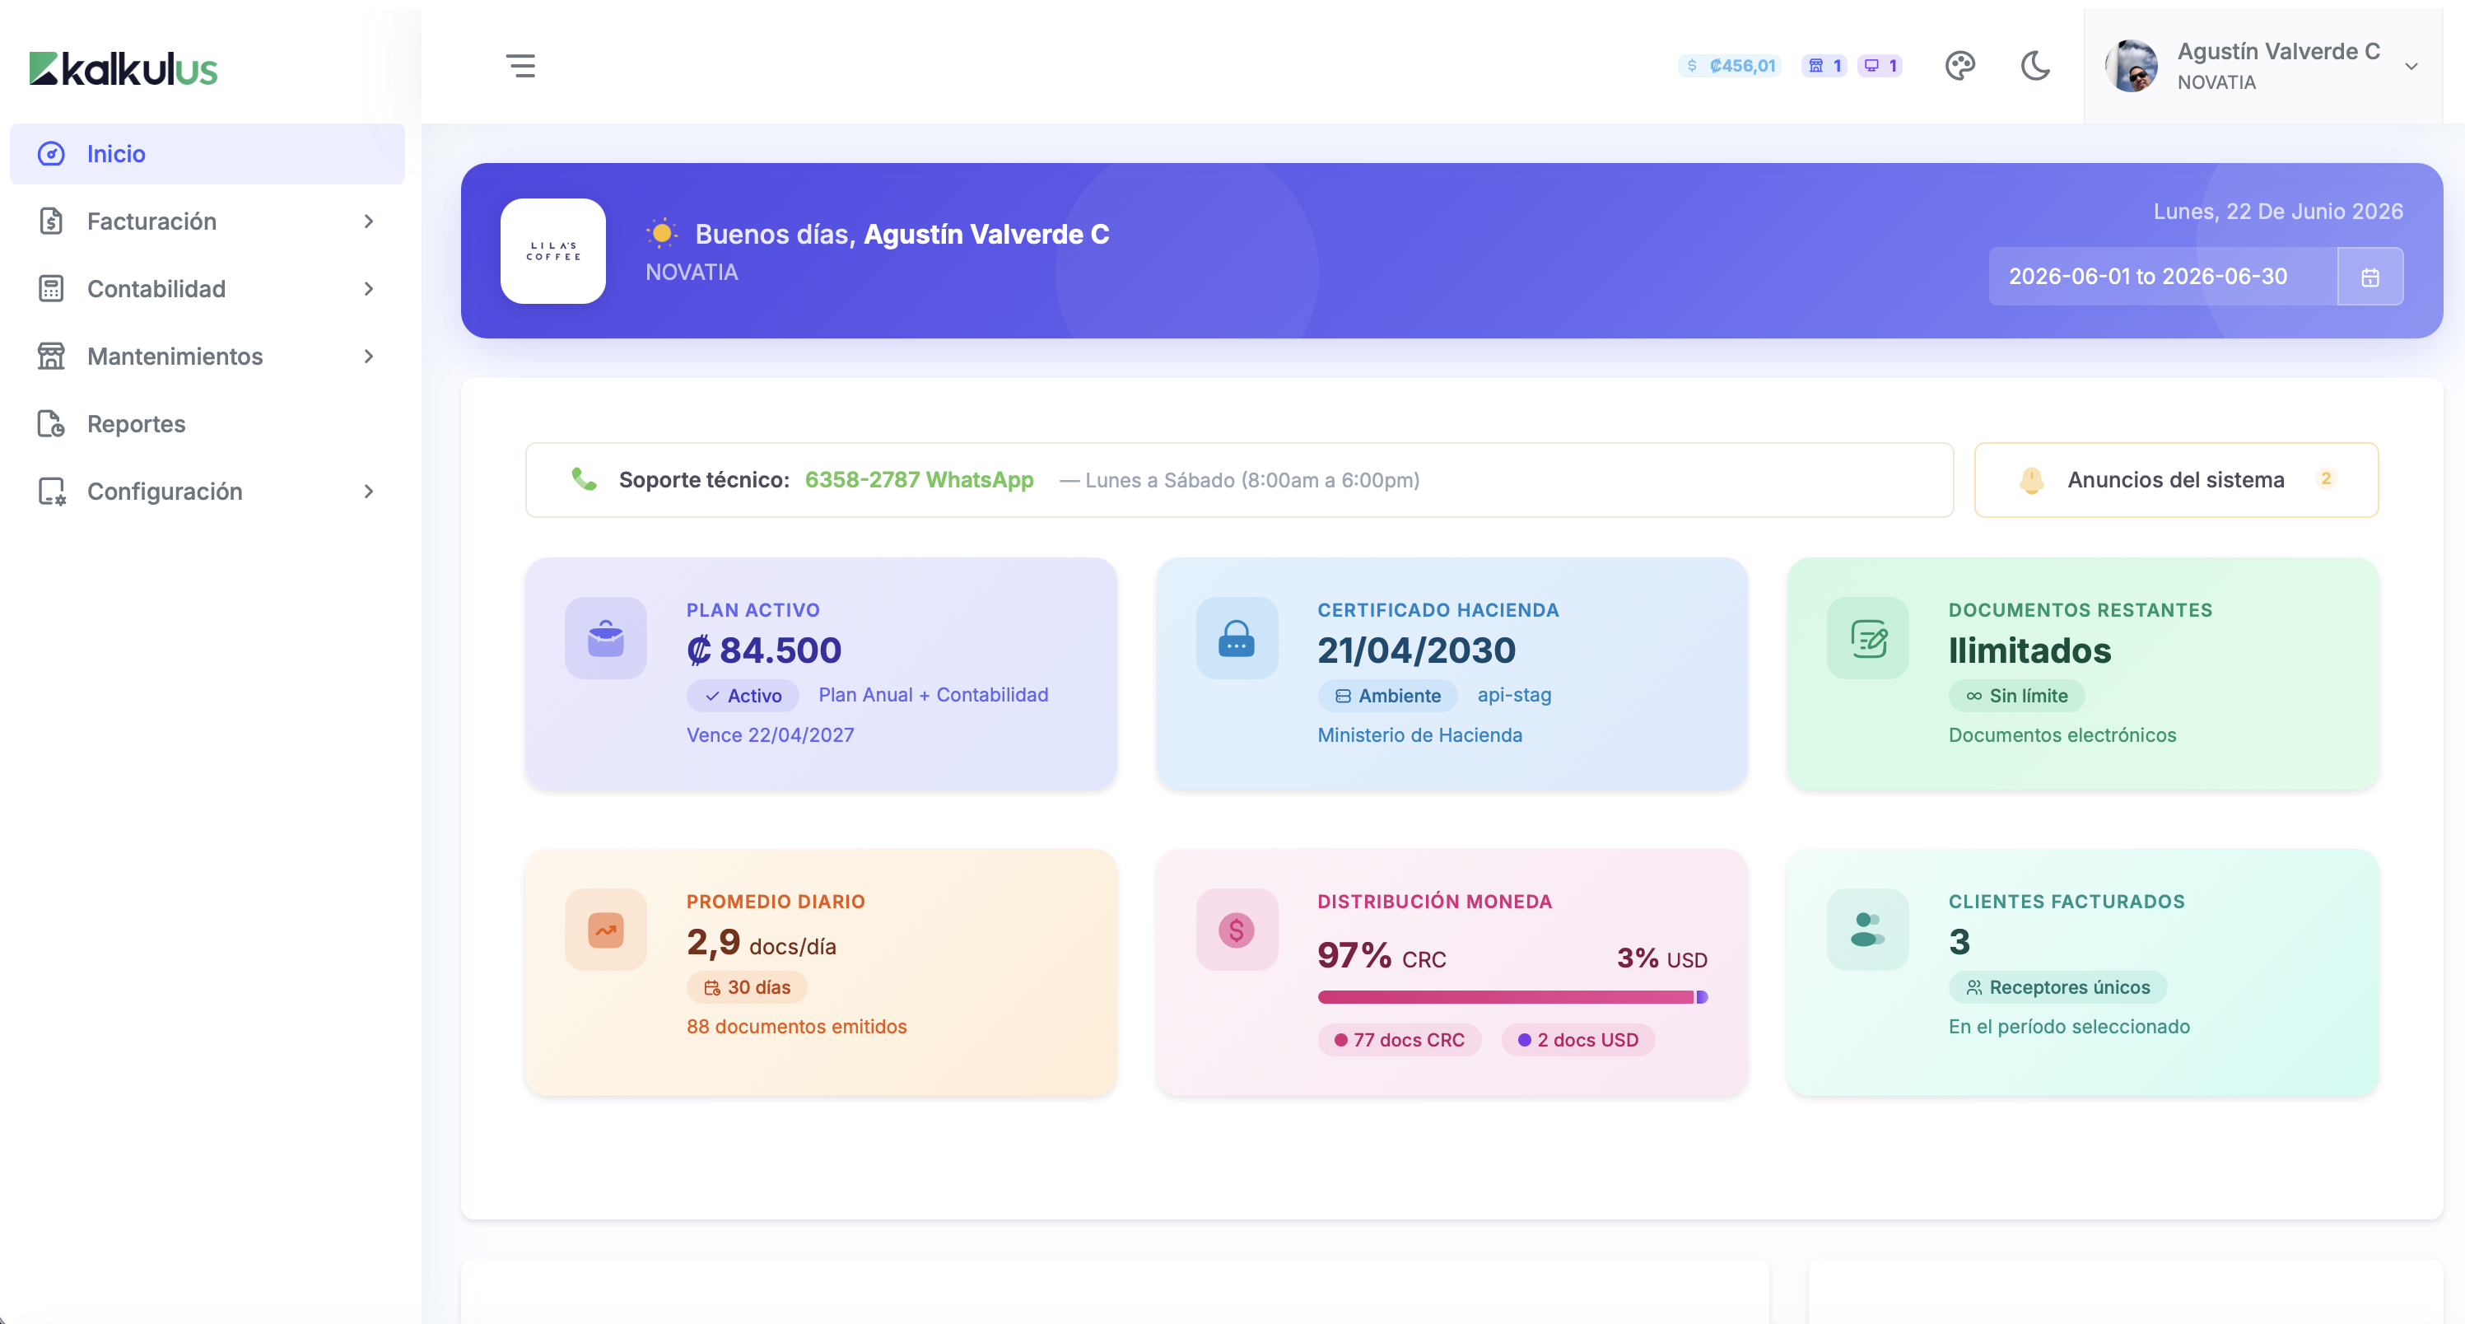Screen dimensions: 2465x1324
Task: Open the calendar picker button
Action: [2370, 277]
